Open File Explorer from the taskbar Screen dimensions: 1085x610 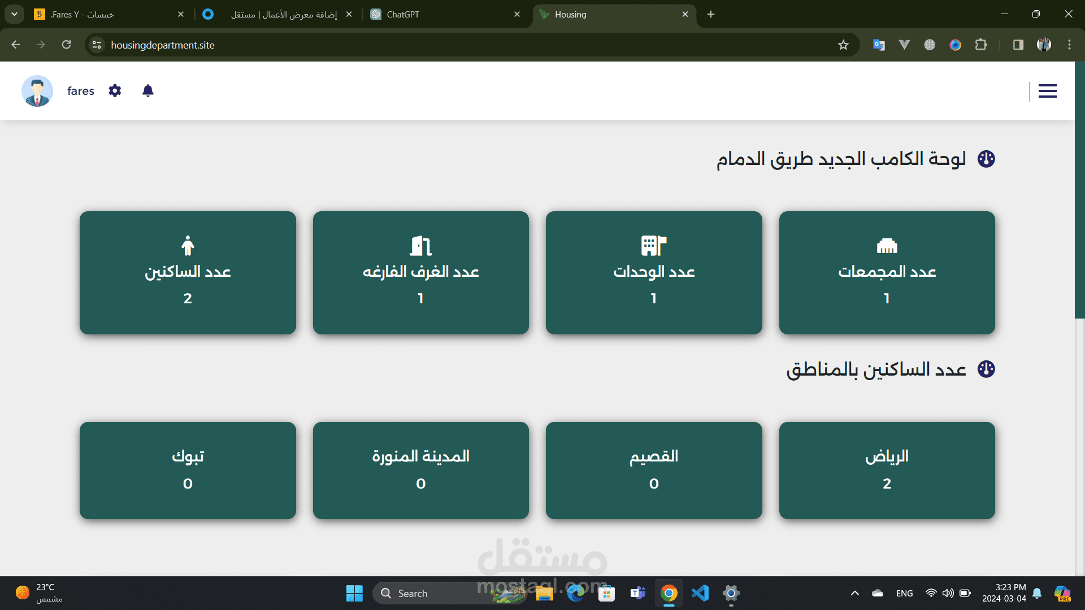544,593
